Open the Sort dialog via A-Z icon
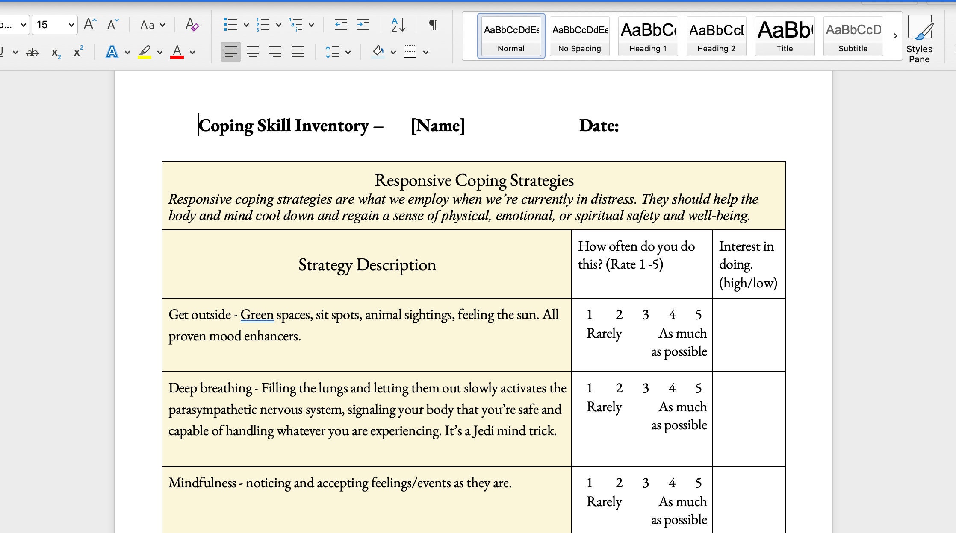956x533 pixels. pyautogui.click(x=397, y=24)
